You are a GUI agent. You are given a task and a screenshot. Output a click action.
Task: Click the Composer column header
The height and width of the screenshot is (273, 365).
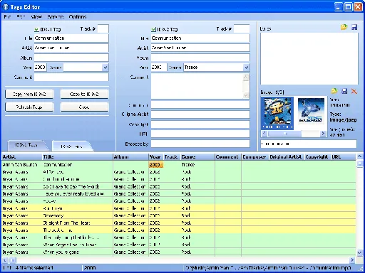[x=255, y=157]
